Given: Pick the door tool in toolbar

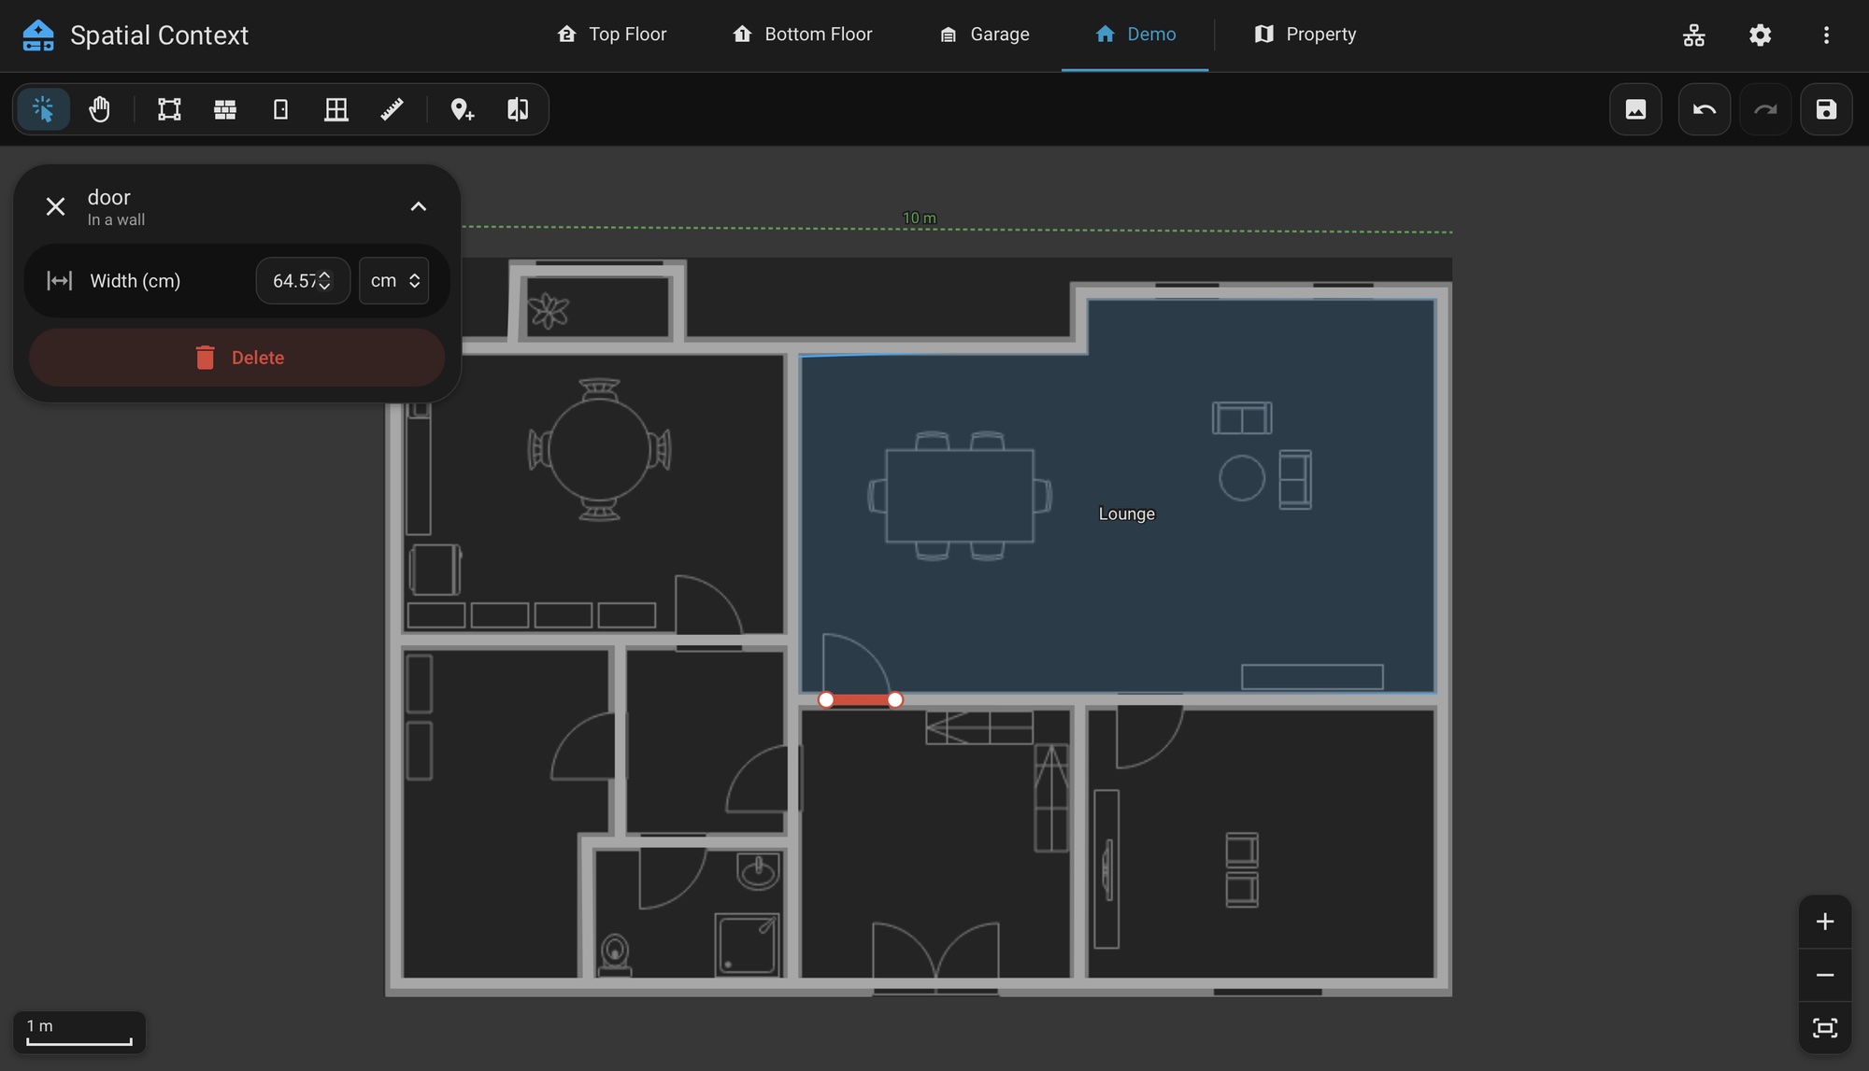Looking at the screenshot, I should click(x=280, y=109).
